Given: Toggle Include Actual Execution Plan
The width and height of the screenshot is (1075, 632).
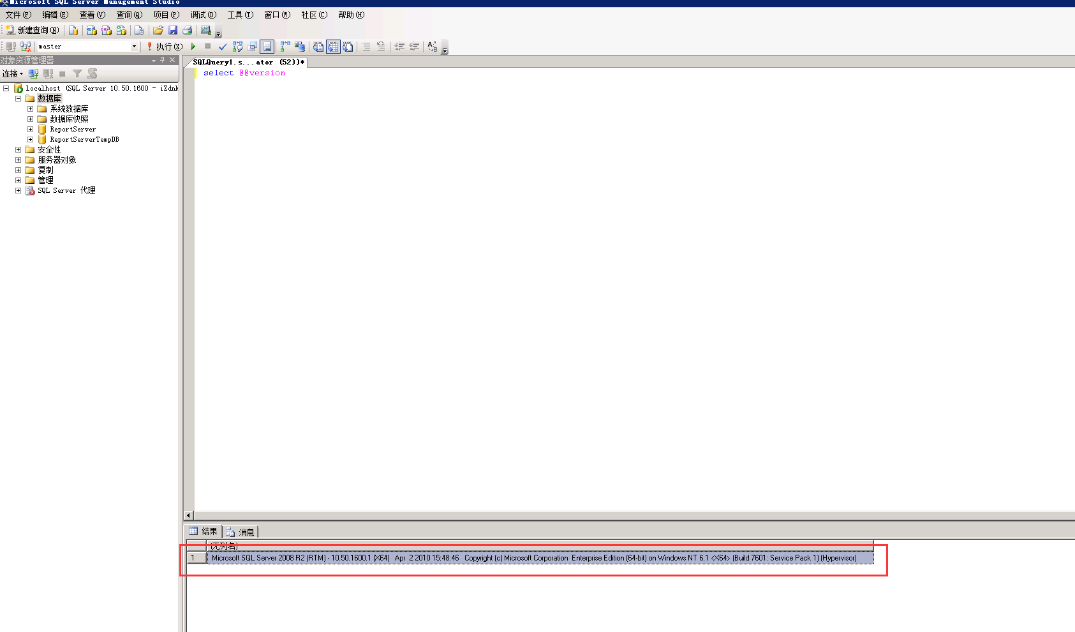Looking at the screenshot, I should tap(285, 47).
